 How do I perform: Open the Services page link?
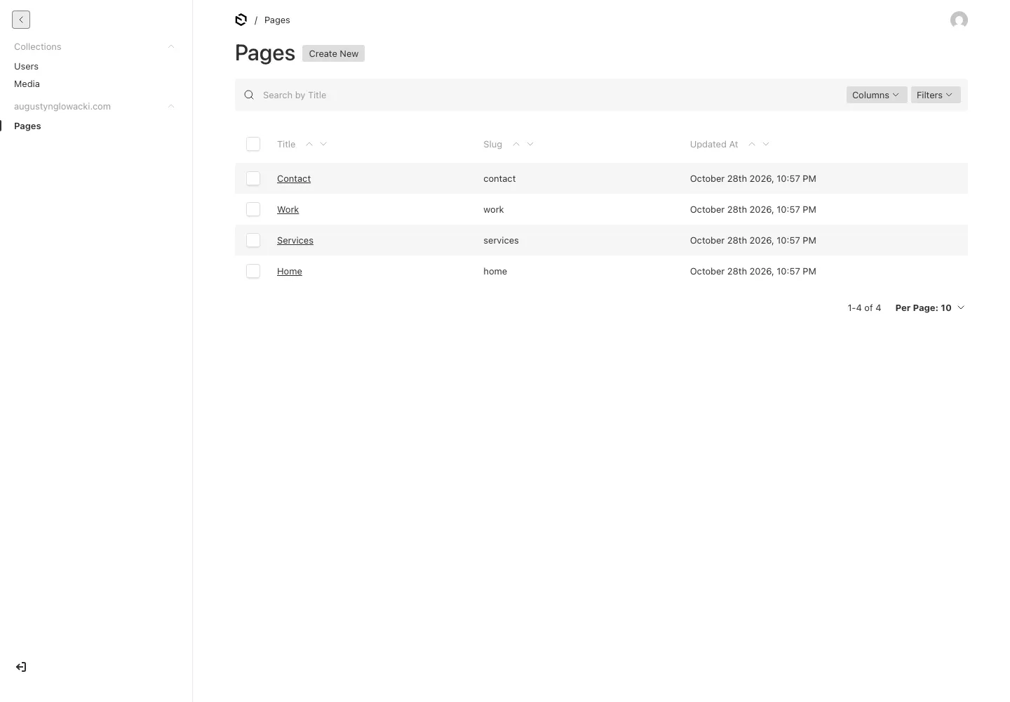[x=295, y=240]
